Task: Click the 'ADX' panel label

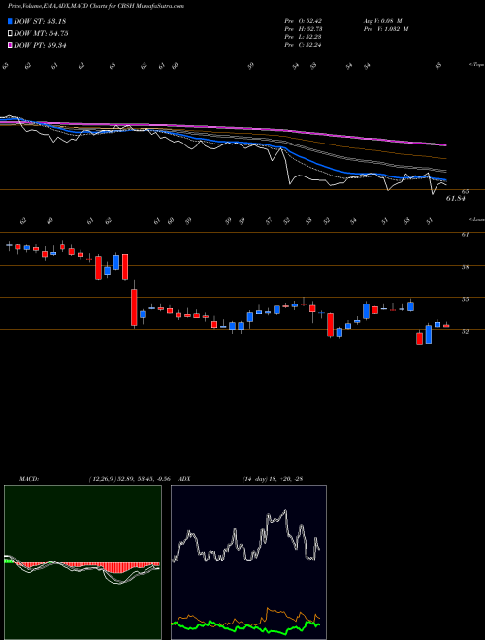Action: pos(183,479)
